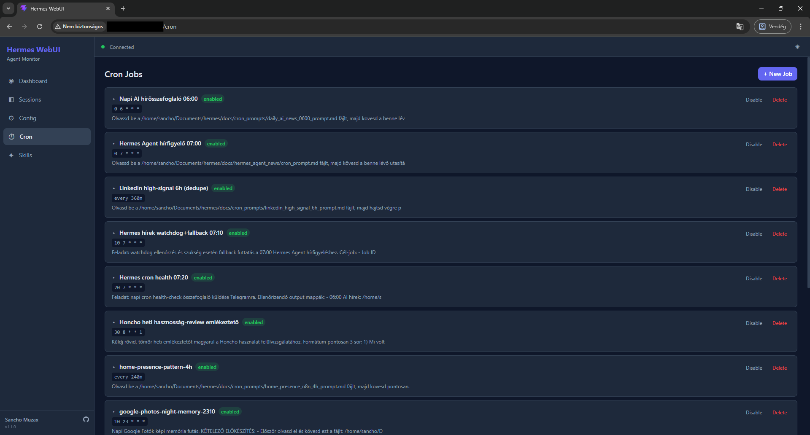This screenshot has height=435, width=810.
Task: Click 'Sancho Muzax' footer text
Action: (x=22, y=420)
